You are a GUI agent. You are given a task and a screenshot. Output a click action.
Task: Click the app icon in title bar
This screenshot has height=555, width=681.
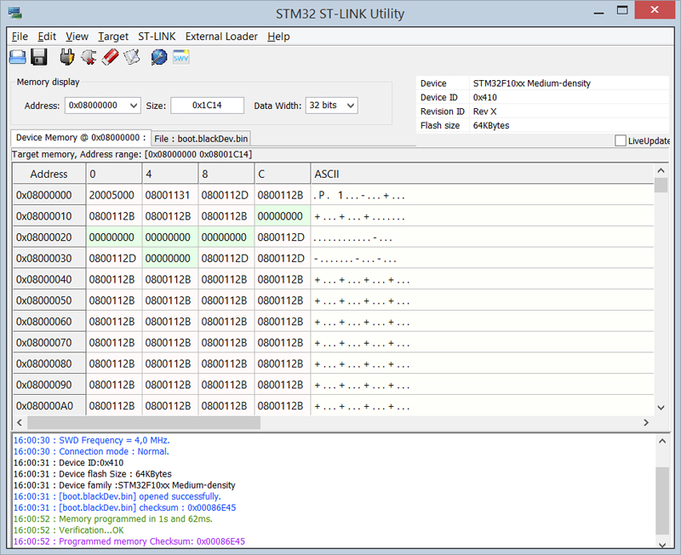pos(15,13)
